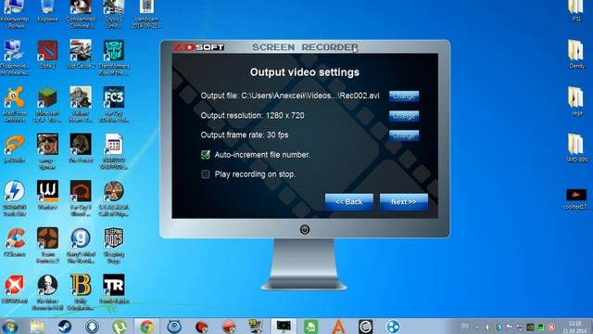Open Just Cause 2 desktop shortcut

point(81,54)
